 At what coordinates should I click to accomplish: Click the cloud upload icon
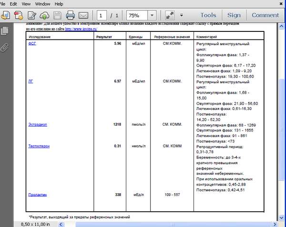(x=44, y=15)
